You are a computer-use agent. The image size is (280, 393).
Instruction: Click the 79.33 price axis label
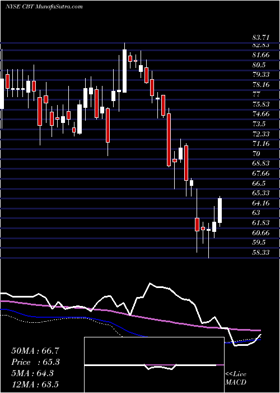click(261, 75)
